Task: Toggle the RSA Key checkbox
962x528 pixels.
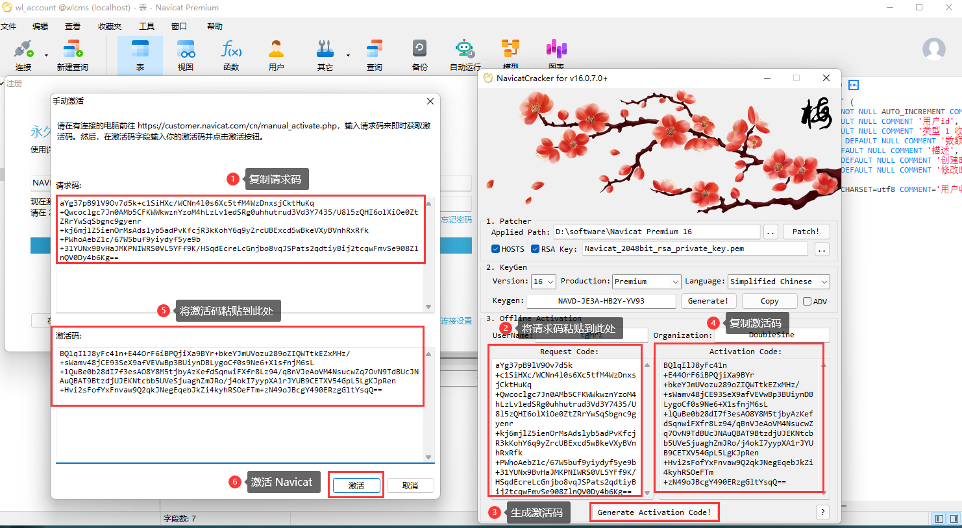Action: [x=535, y=249]
